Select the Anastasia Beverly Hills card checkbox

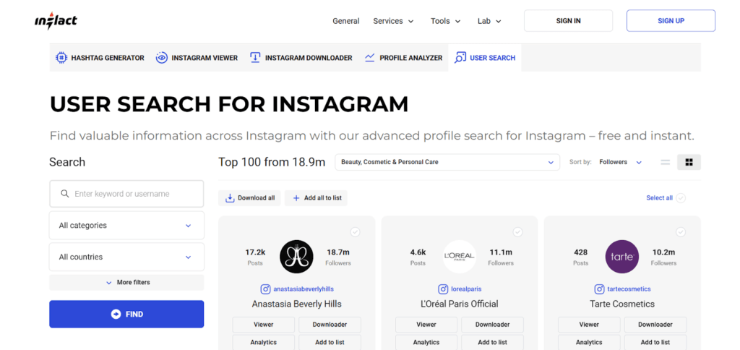pyautogui.click(x=355, y=232)
